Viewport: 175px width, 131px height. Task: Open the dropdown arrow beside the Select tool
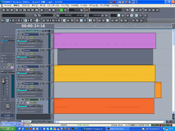[x=10, y=21]
